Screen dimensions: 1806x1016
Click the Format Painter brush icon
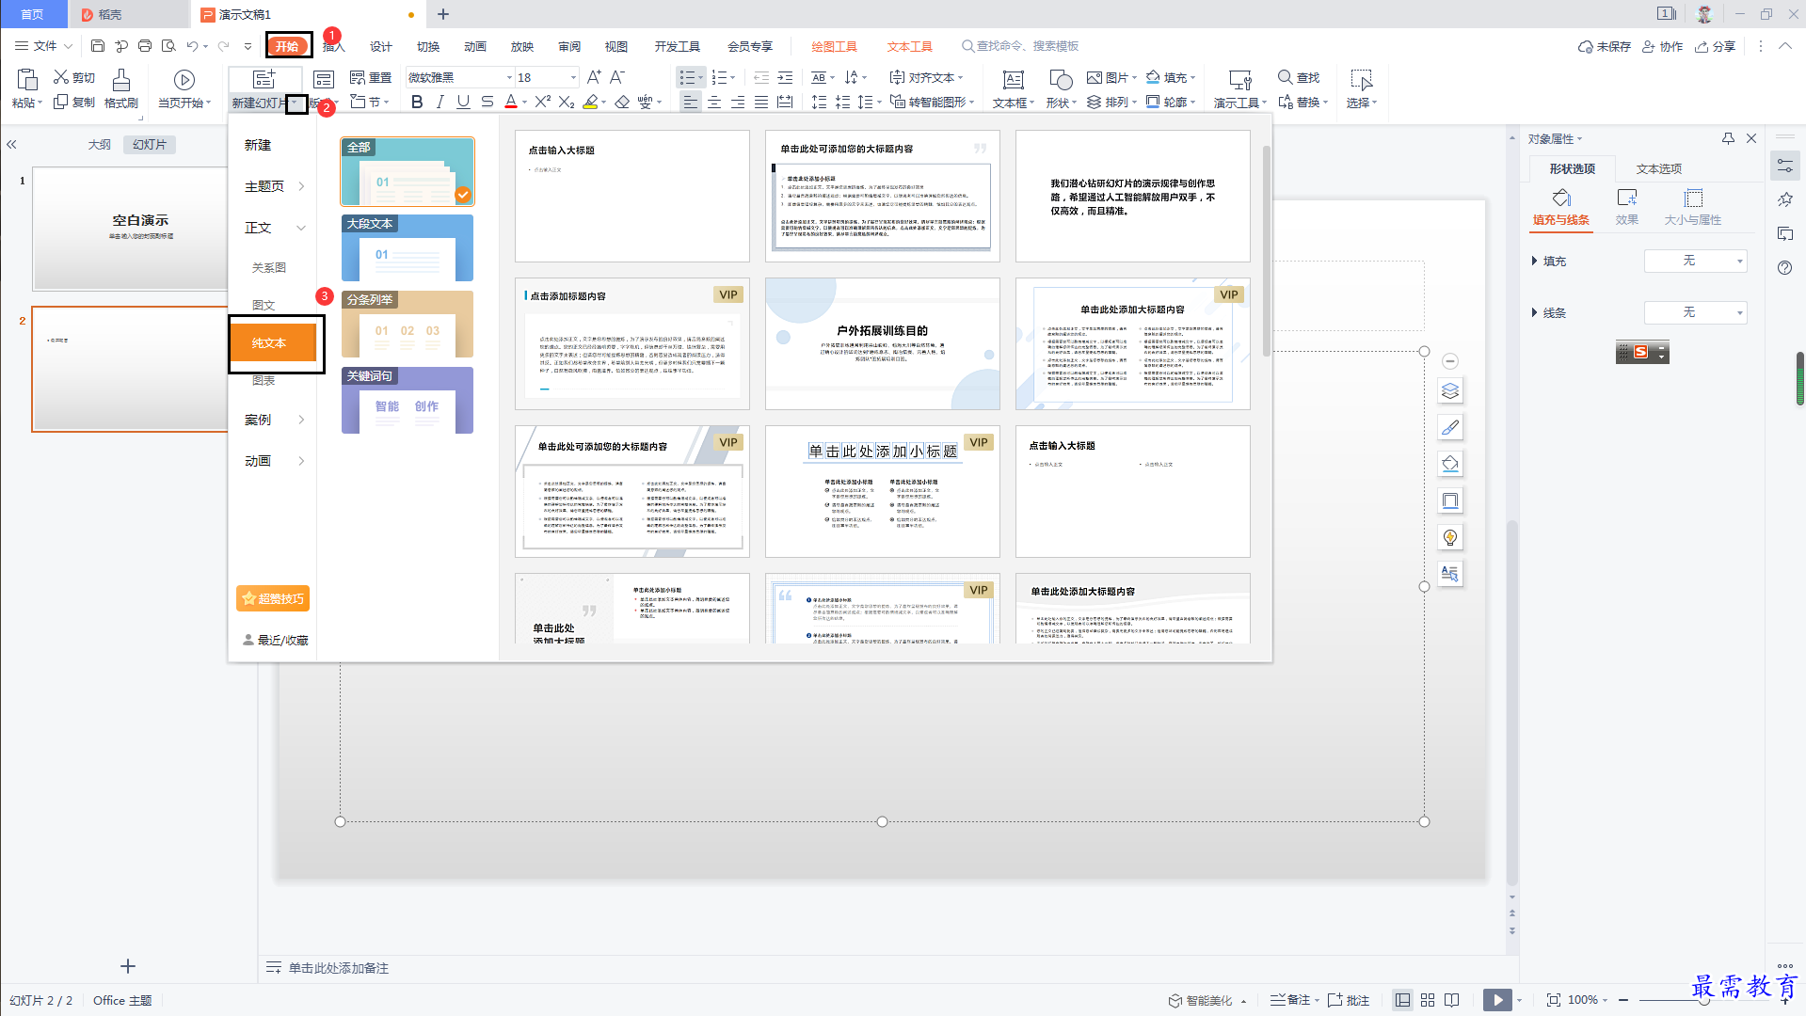[x=120, y=80]
